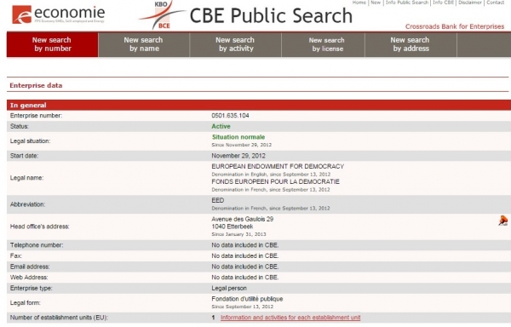This screenshot has width=511, height=327.
Task: Open the New link in top navigation
Action: pyautogui.click(x=376, y=3)
